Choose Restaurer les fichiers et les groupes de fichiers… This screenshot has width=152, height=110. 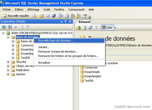point(69,56)
